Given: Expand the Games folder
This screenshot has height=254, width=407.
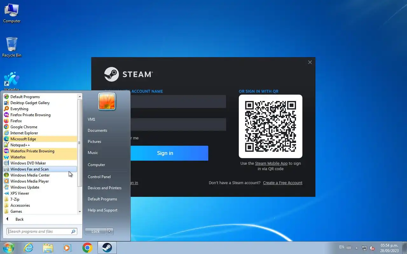Looking at the screenshot, I should [40, 211].
